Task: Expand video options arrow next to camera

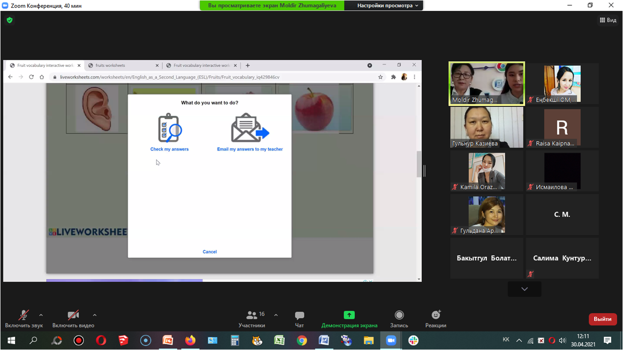Action: point(95,315)
